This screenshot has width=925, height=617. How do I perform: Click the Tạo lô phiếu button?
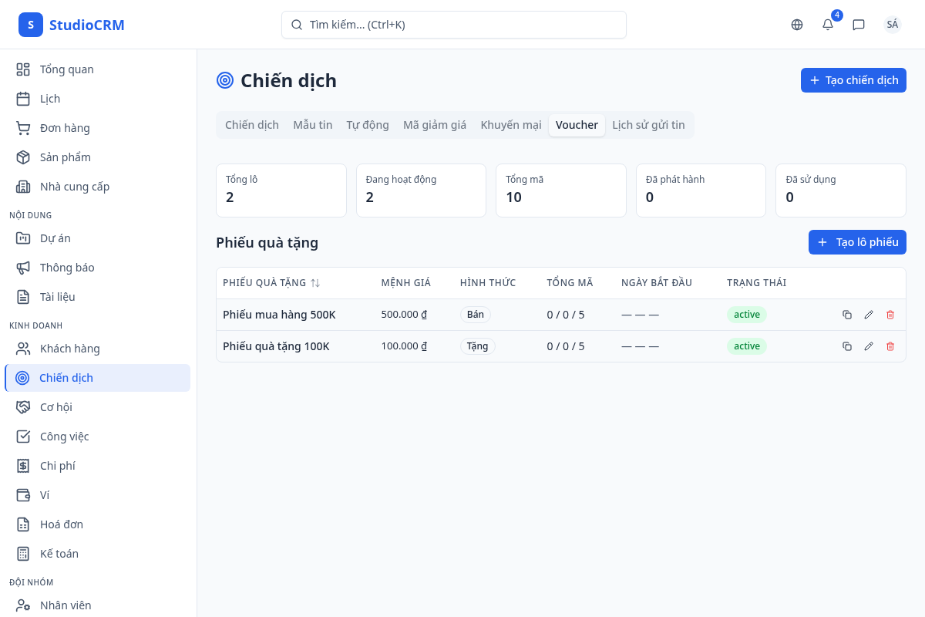point(857,242)
